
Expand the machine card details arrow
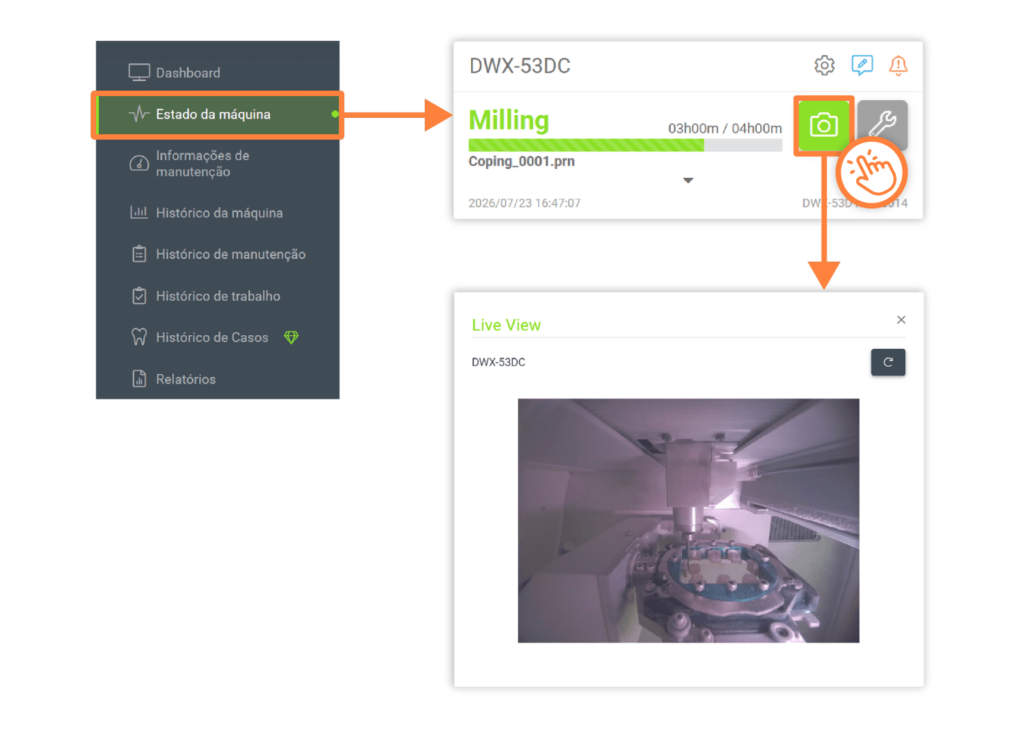pyautogui.click(x=688, y=181)
